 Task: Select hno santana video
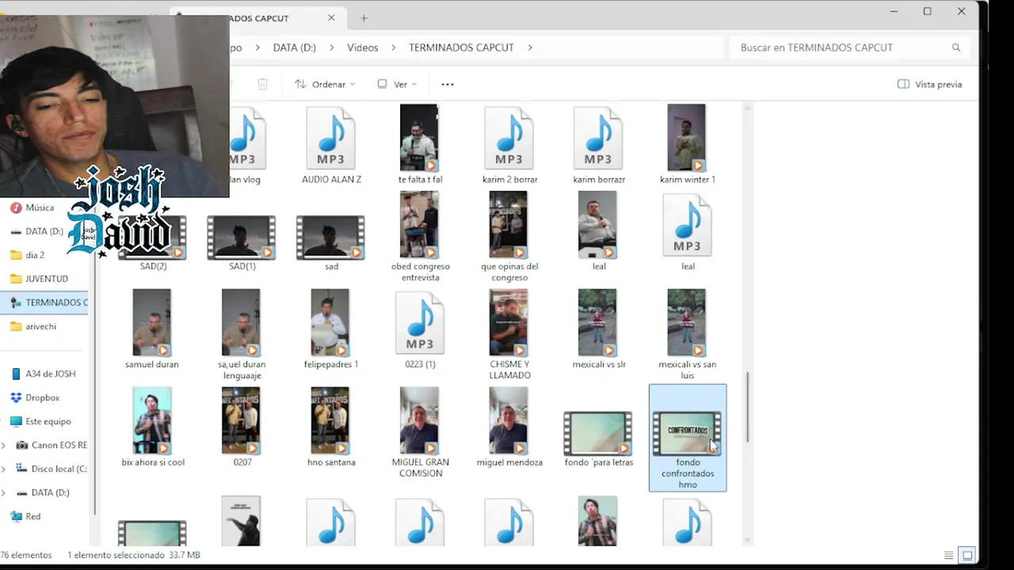pyautogui.click(x=331, y=427)
